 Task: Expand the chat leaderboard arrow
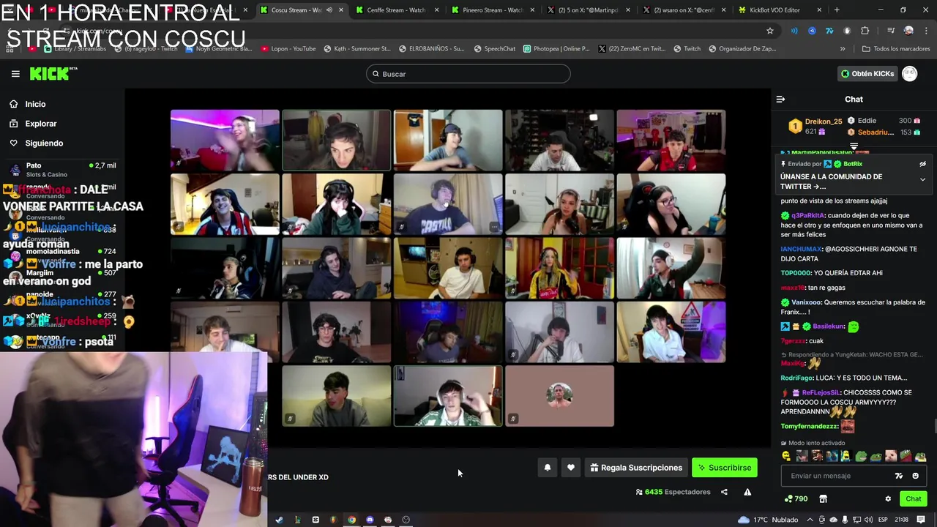pos(854,147)
